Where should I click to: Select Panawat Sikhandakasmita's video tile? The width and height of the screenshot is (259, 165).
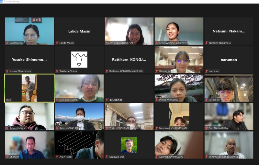[x=229, y=144]
